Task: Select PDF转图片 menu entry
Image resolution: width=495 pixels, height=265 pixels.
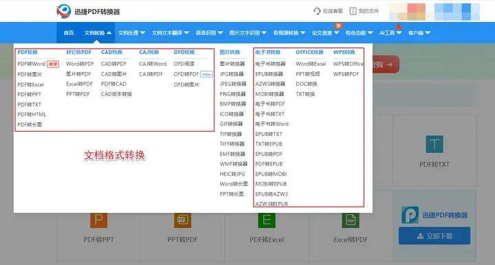Action: (x=30, y=74)
